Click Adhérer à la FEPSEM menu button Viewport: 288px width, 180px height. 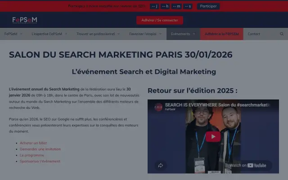click(x=221, y=34)
